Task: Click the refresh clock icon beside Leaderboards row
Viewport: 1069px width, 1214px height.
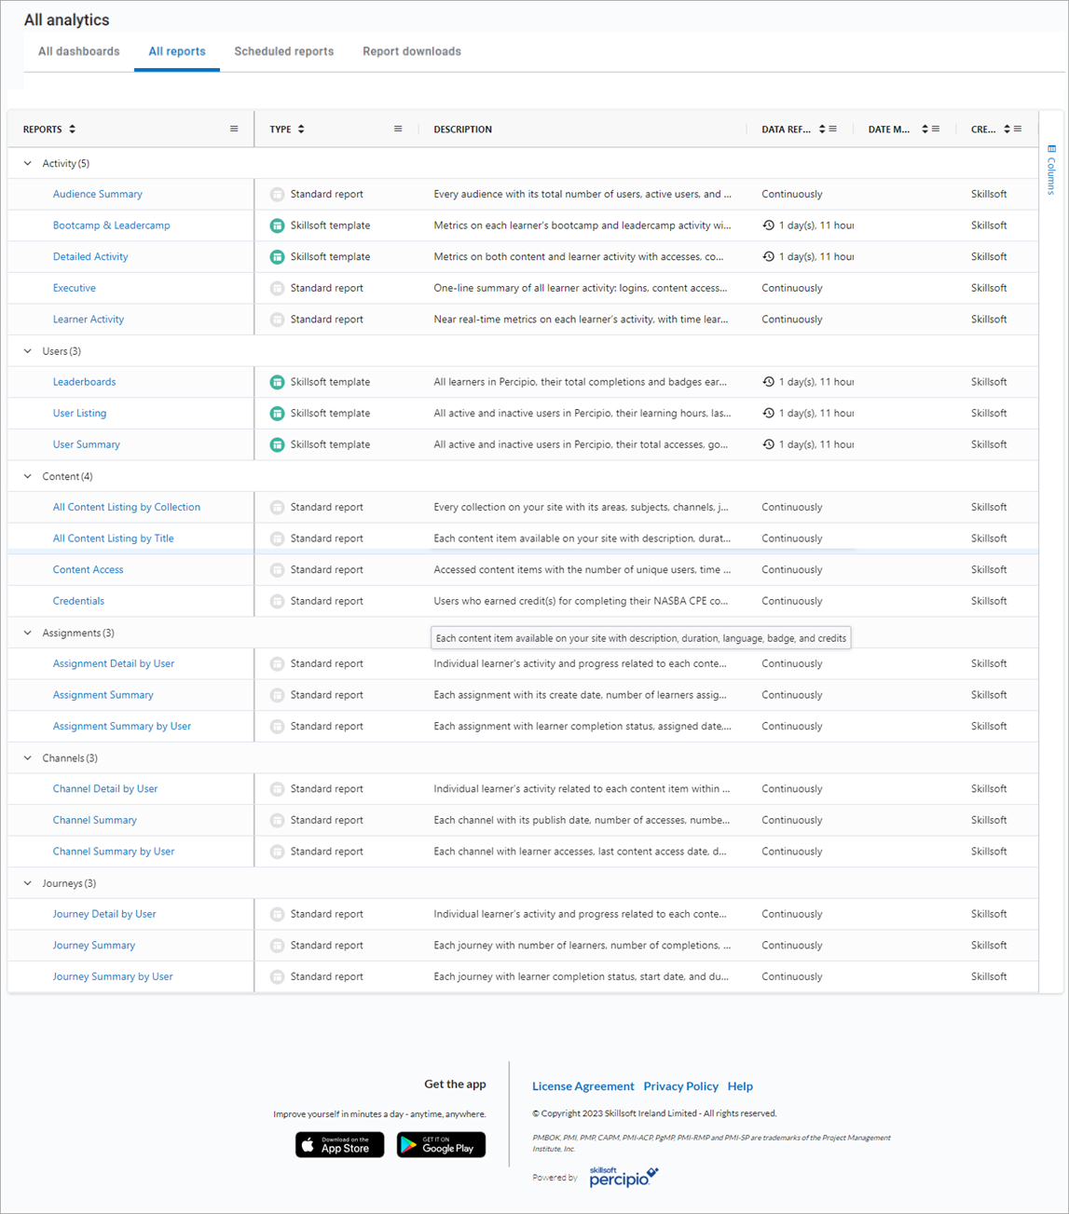Action: click(x=767, y=381)
